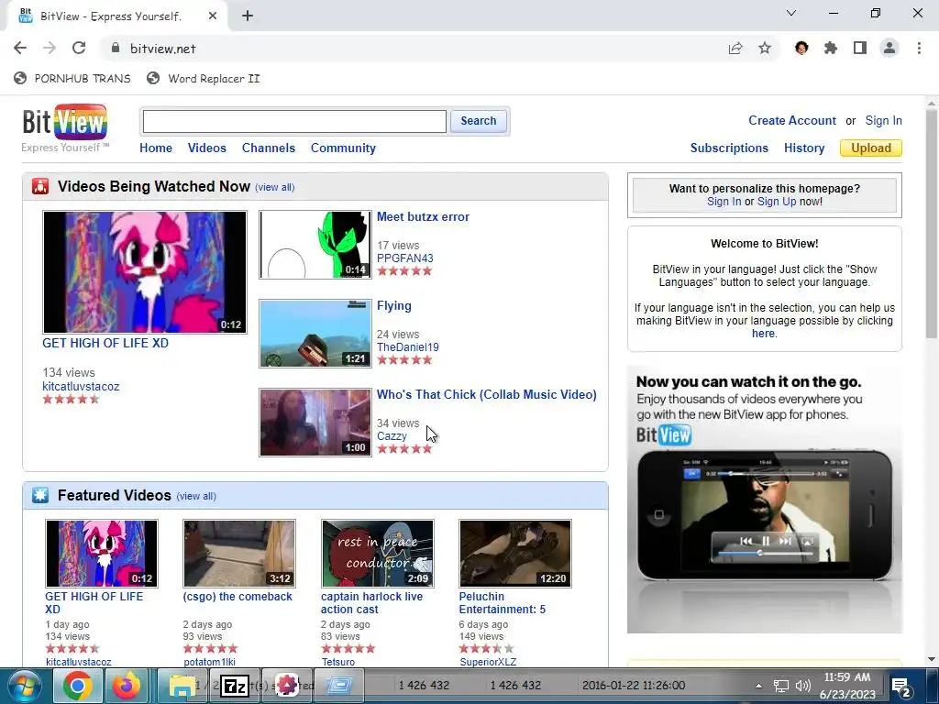Visit TheDaniel19 channel link
The image size is (939, 704).
[408, 347]
